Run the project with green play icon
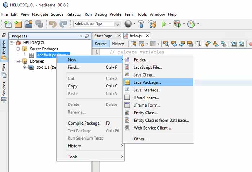 (x=163, y=24)
